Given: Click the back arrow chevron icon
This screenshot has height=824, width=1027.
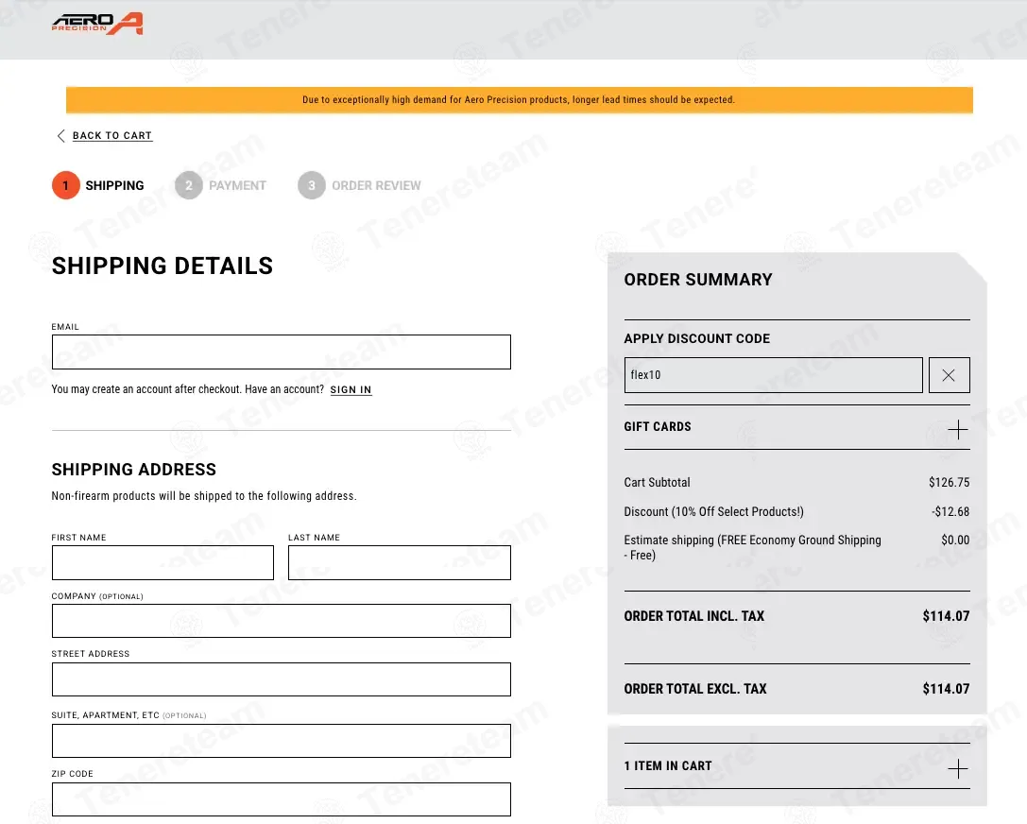Looking at the screenshot, I should click(61, 136).
